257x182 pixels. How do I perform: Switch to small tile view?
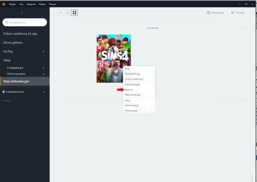tap(61, 12)
